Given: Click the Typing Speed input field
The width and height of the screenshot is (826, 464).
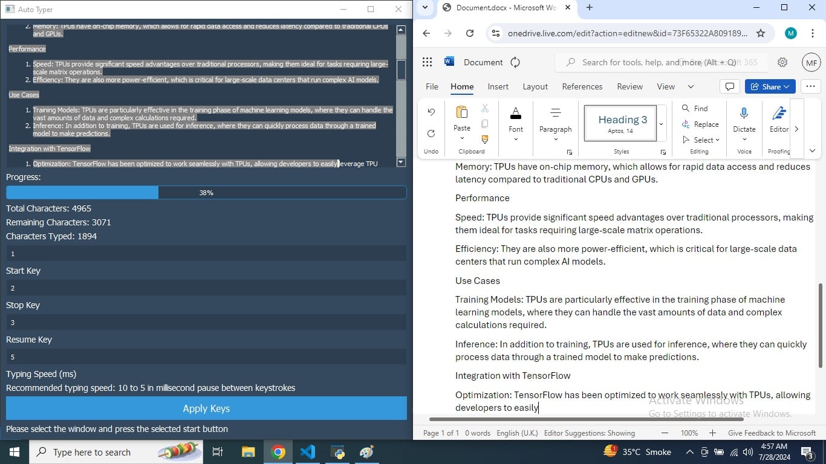Looking at the screenshot, I should [x=206, y=357].
